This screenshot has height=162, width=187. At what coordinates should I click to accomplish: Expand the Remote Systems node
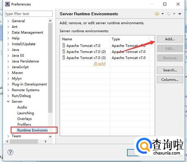coord(8,90)
